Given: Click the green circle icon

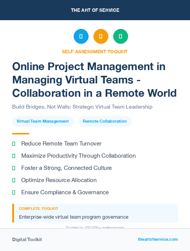Looking at the screenshot, I should tap(120, 36).
